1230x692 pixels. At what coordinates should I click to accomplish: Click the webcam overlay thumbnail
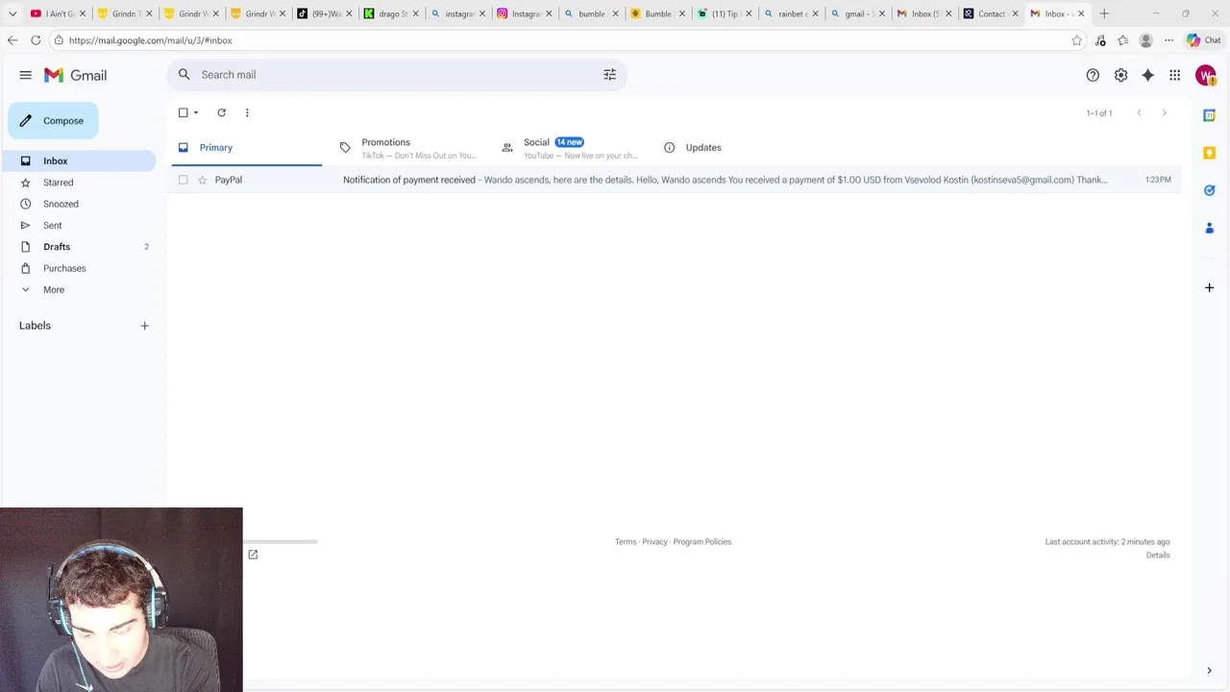(121, 600)
